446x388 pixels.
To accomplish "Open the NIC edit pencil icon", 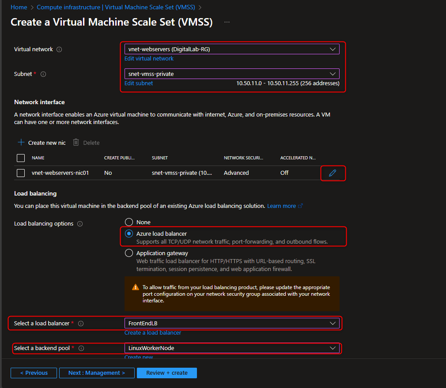I will tap(333, 173).
